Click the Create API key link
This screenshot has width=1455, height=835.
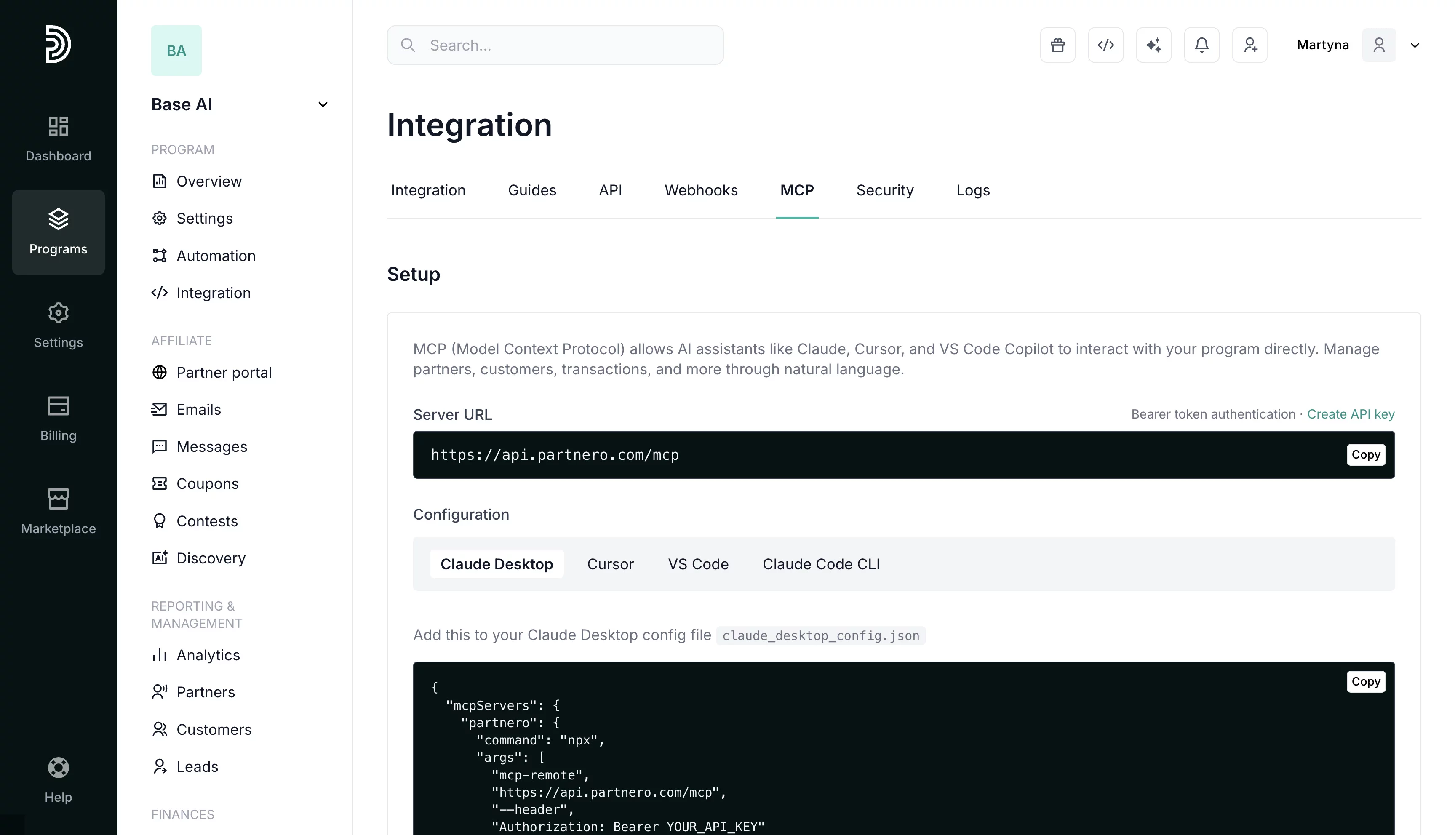tap(1350, 414)
